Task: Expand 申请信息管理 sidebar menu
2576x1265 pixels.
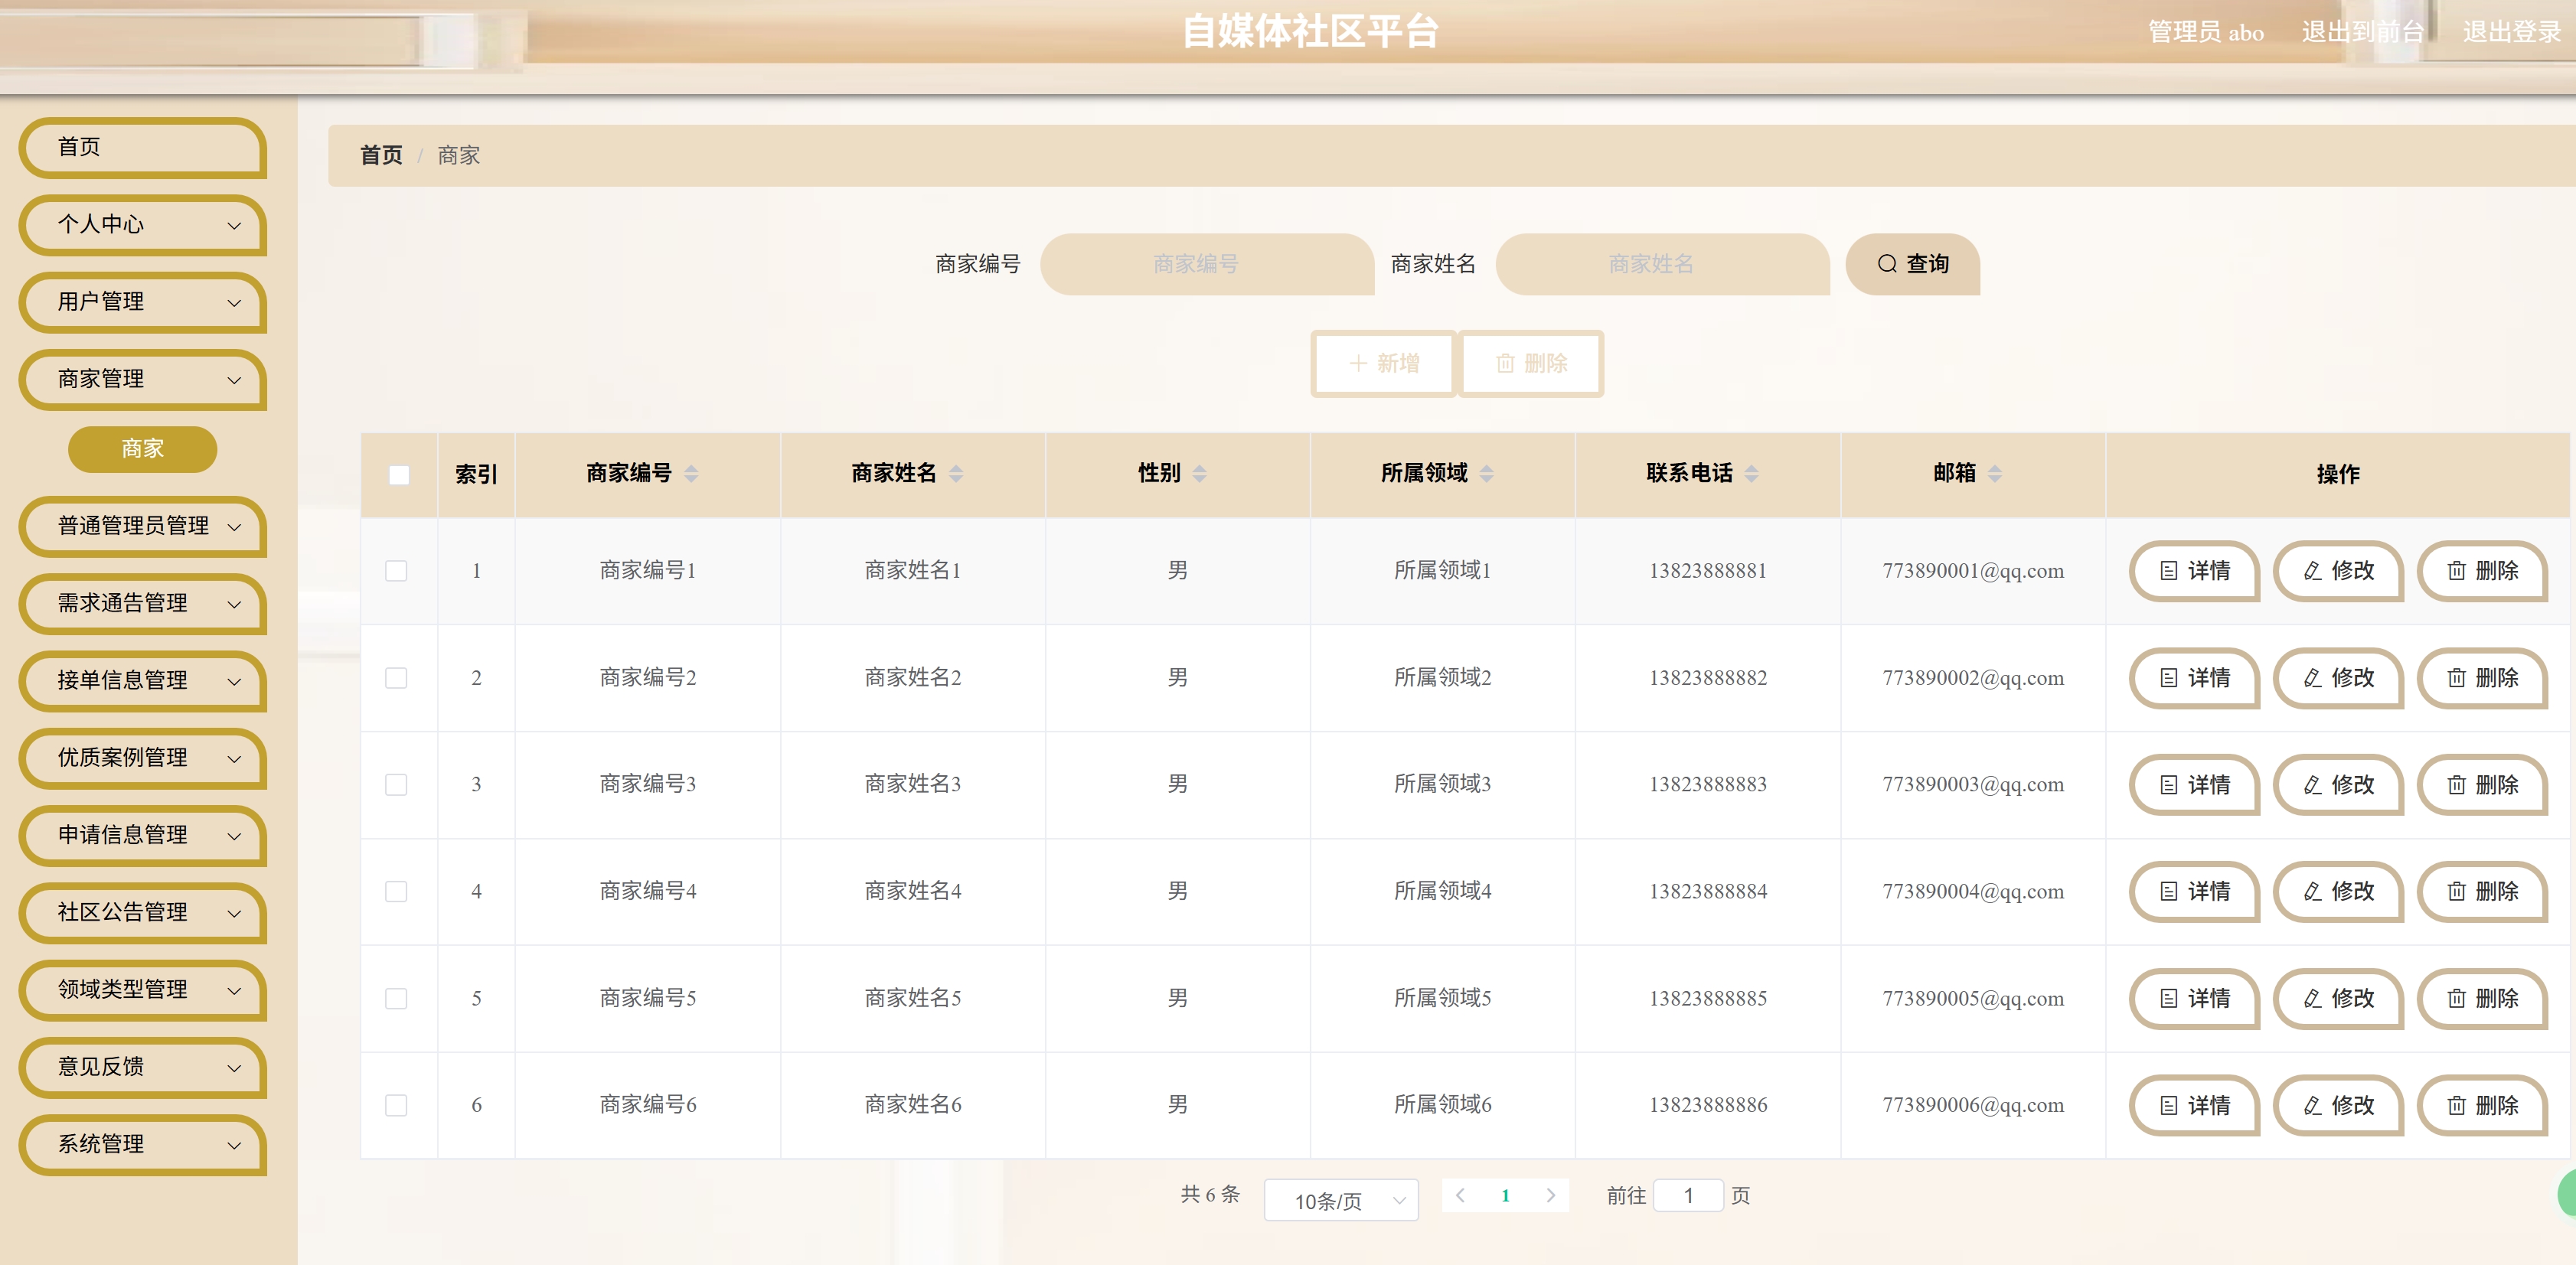Action: 143,835
